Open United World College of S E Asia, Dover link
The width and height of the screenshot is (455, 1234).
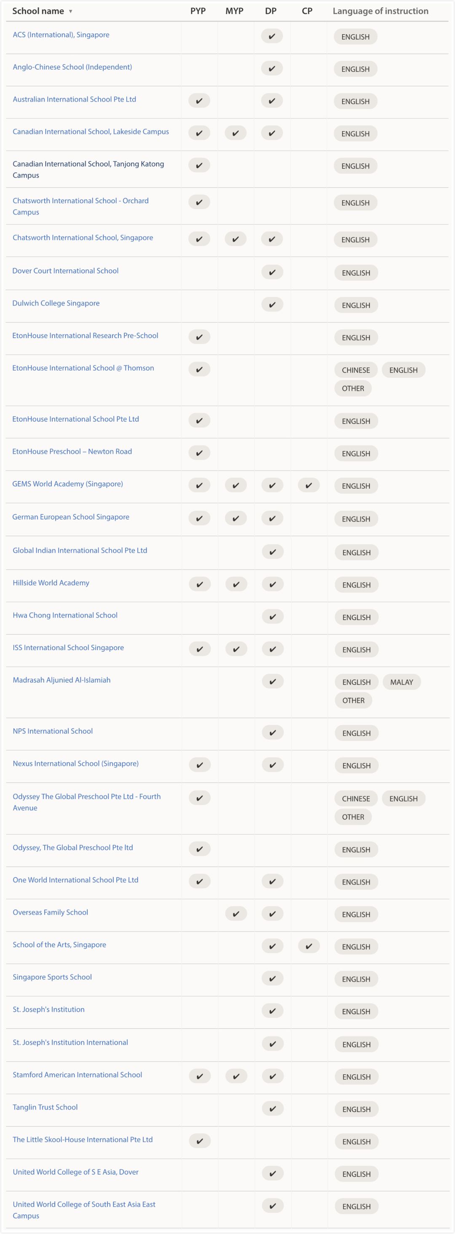coord(76,1172)
